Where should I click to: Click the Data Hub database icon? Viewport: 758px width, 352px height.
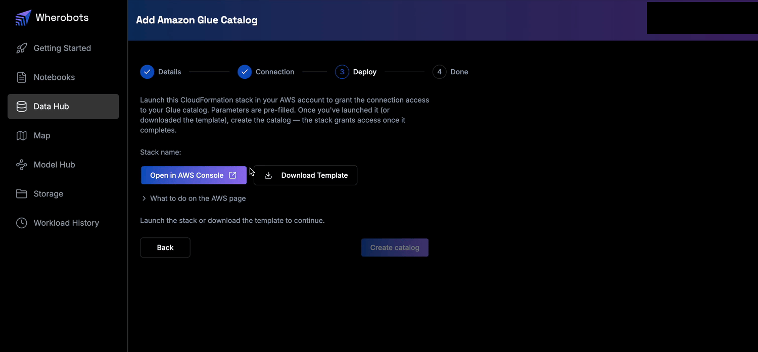pos(21,107)
